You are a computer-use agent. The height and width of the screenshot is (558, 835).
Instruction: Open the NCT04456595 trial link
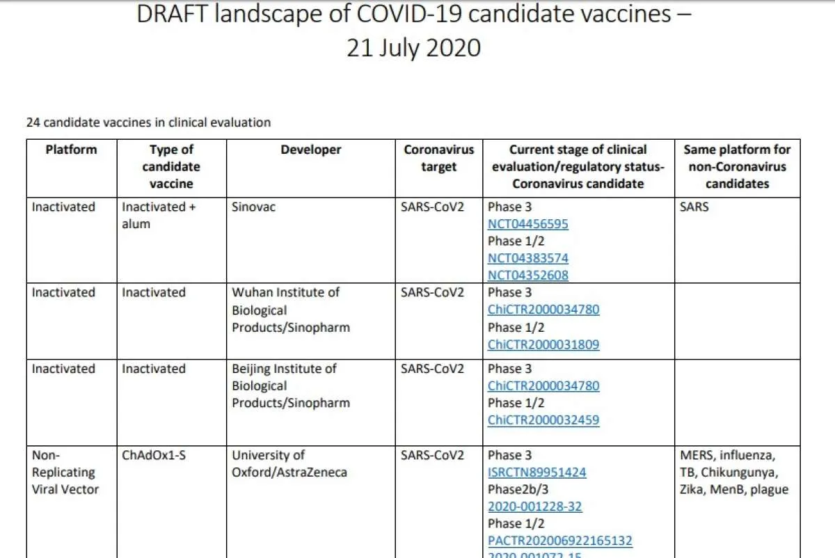(x=527, y=224)
